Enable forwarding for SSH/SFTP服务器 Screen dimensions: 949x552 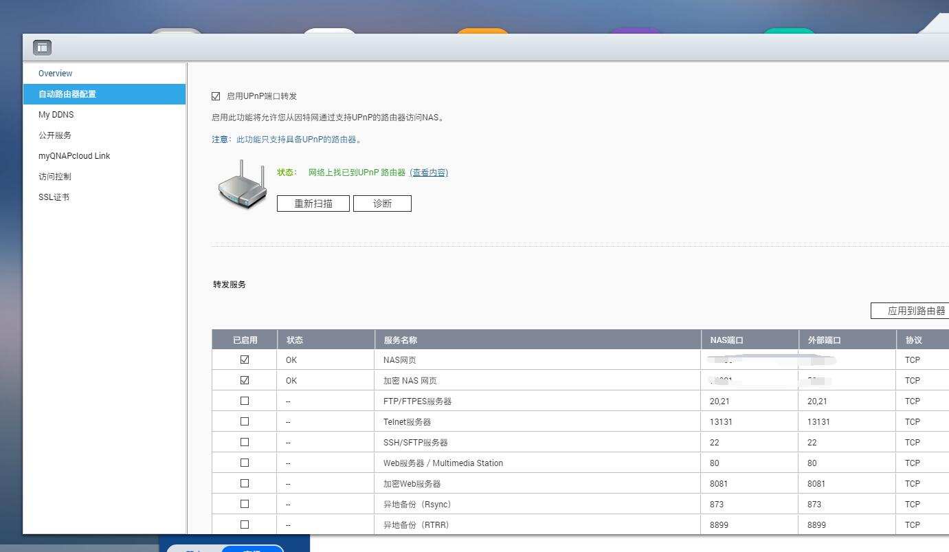[x=244, y=442]
